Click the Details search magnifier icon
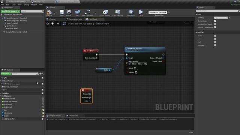The width and height of the screenshot is (240, 135). tap(238, 11)
